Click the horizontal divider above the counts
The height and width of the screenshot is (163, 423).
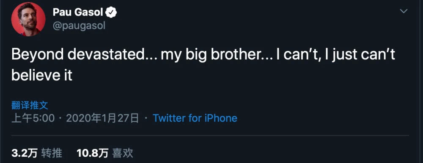(210, 135)
